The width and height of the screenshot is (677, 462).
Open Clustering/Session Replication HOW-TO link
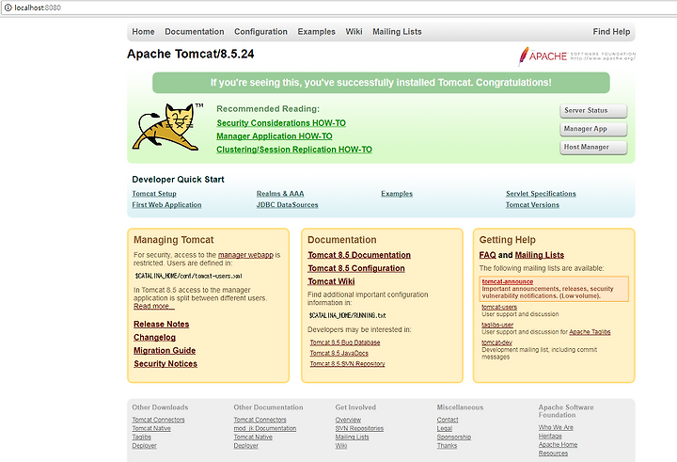click(294, 150)
